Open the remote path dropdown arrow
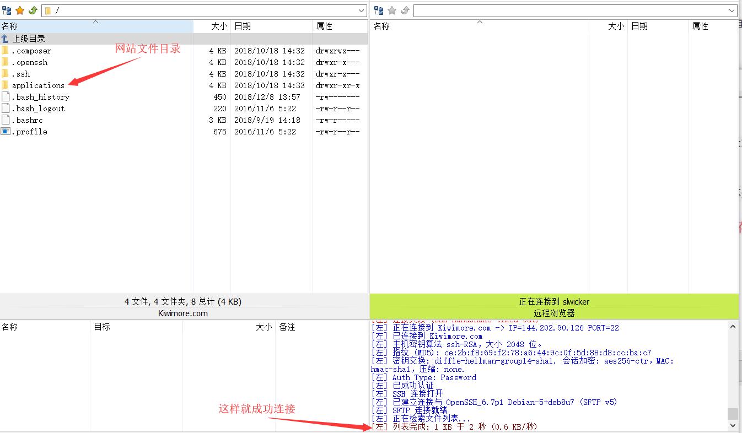The width and height of the screenshot is (742, 433). [732, 10]
